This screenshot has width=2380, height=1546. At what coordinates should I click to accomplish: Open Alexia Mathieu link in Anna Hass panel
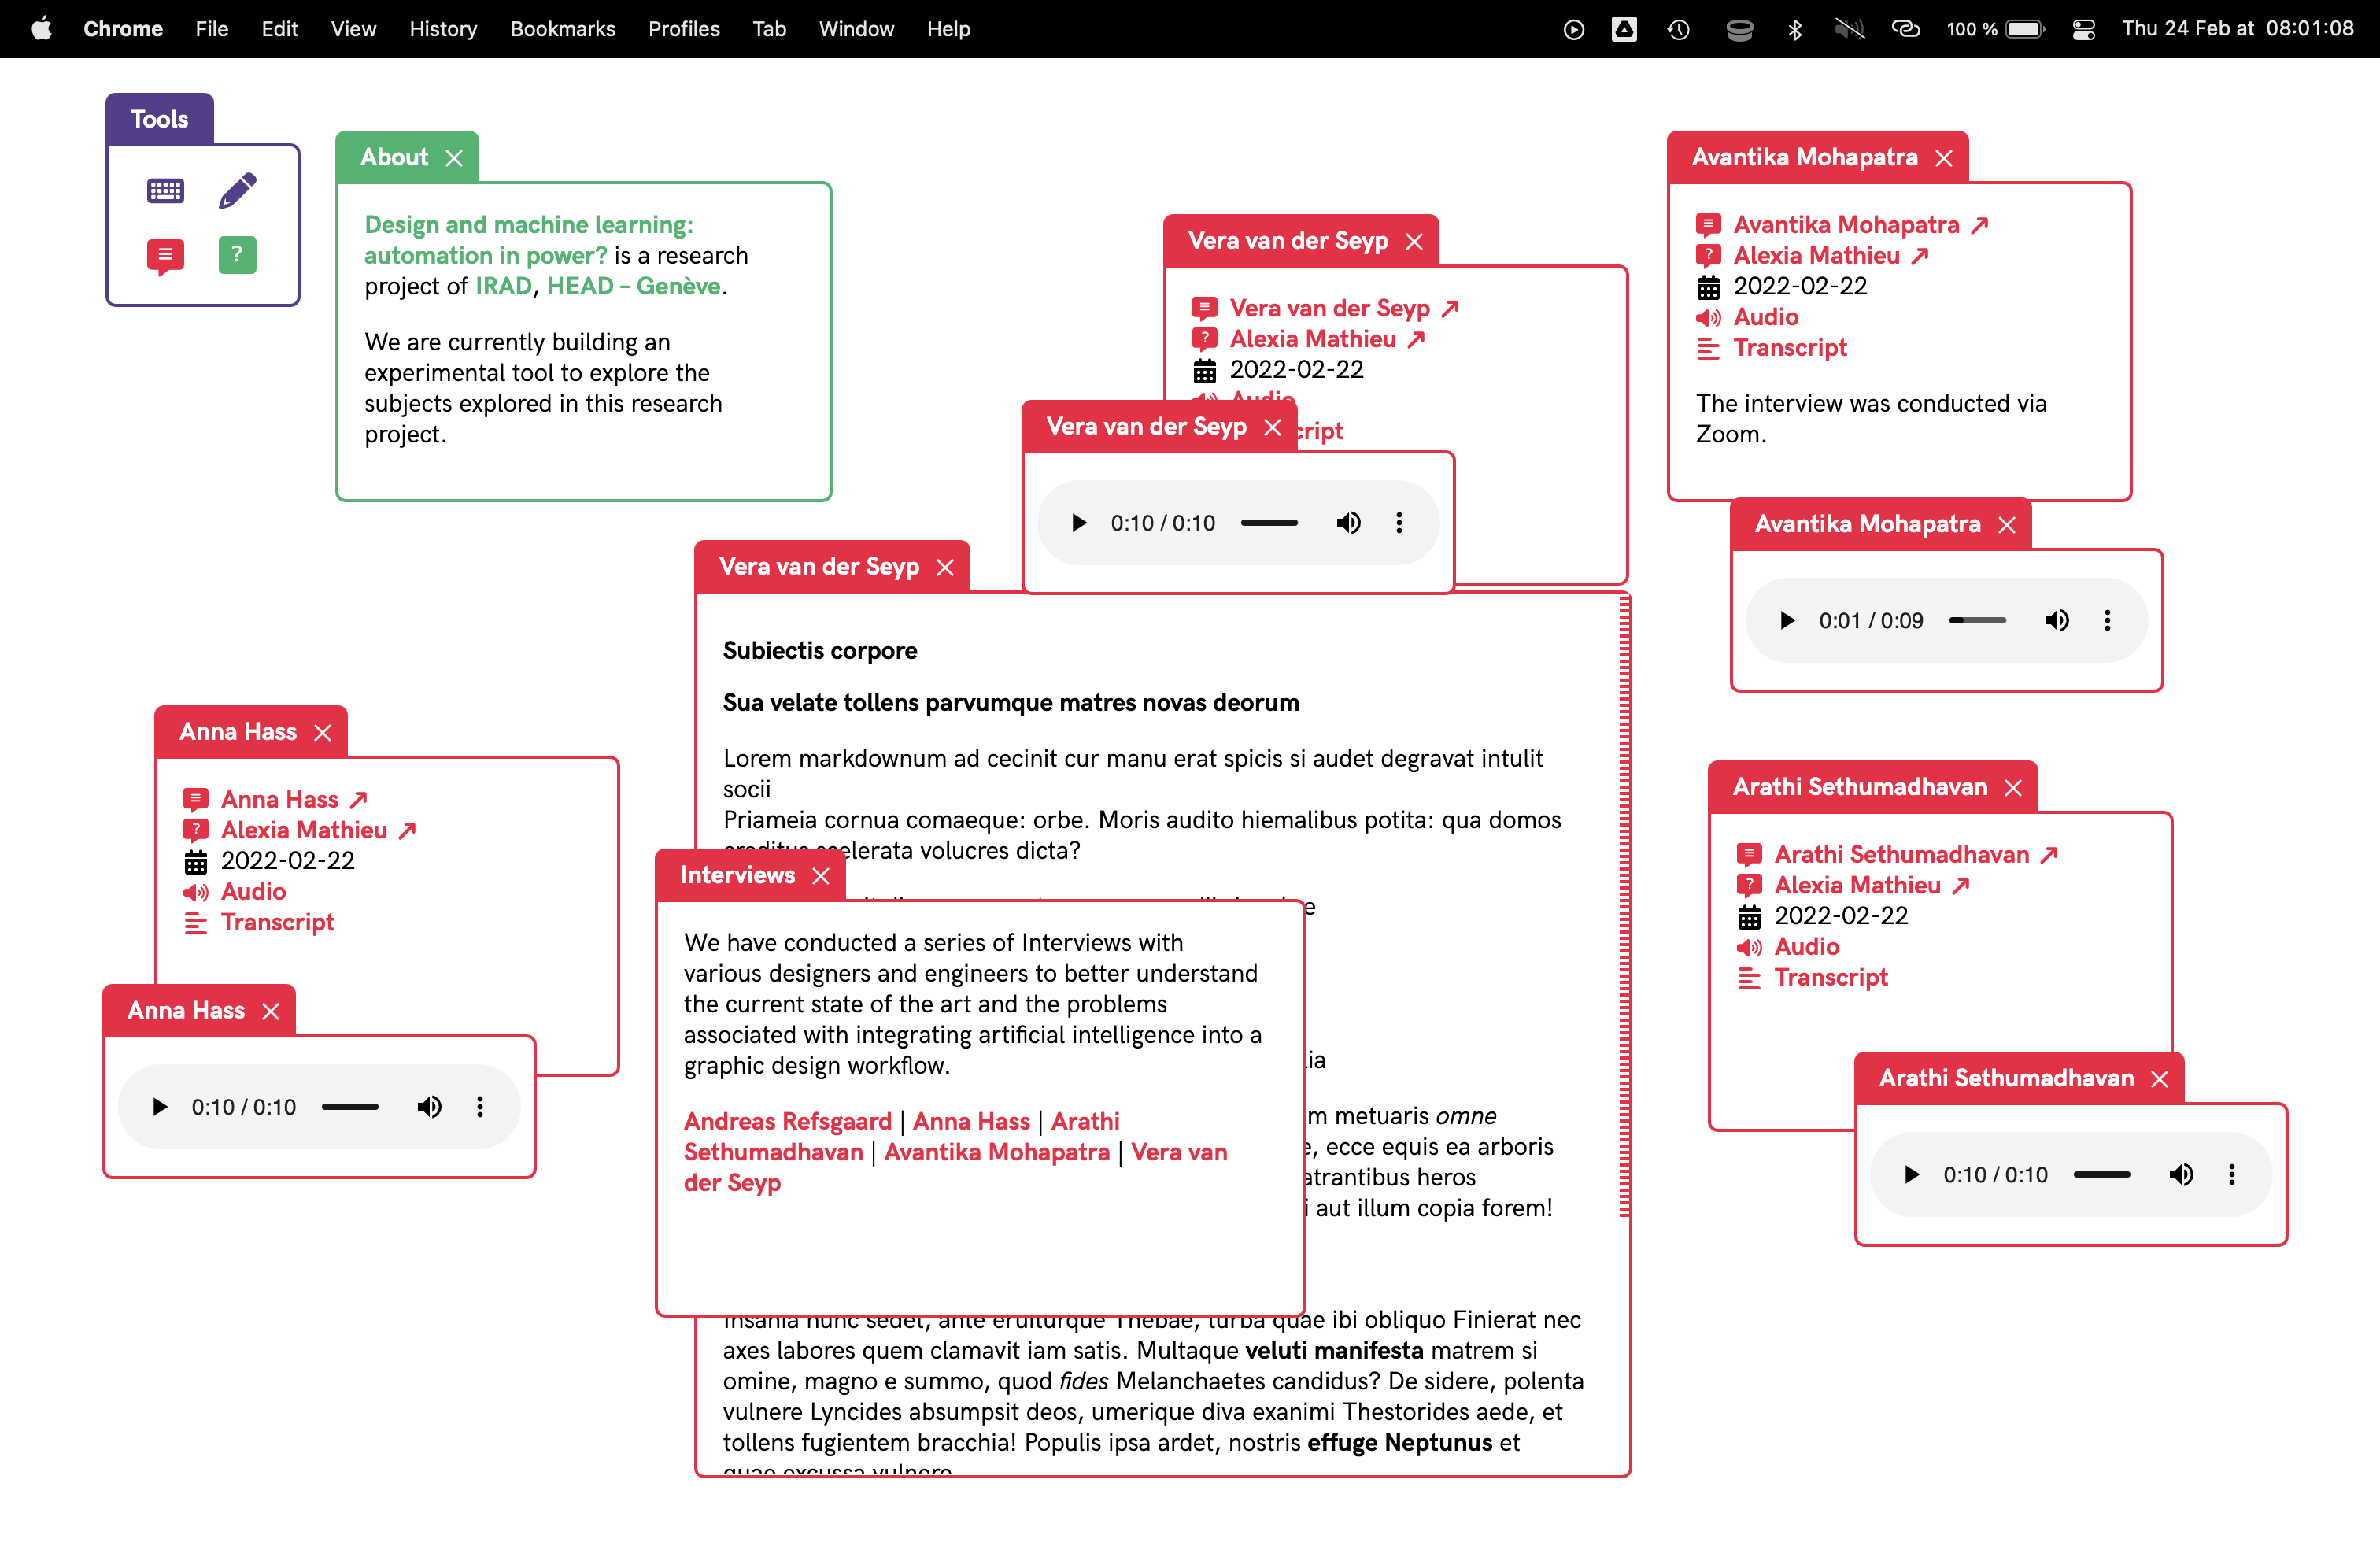click(x=318, y=830)
